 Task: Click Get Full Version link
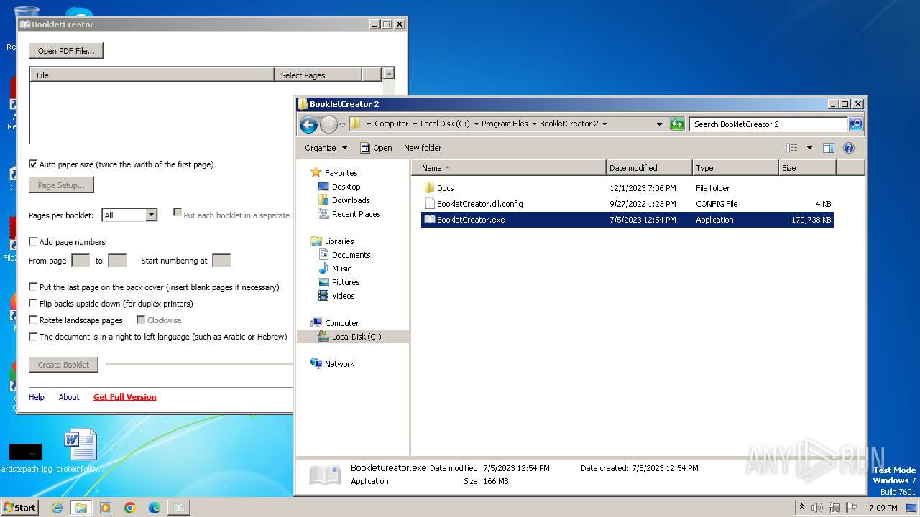(125, 397)
